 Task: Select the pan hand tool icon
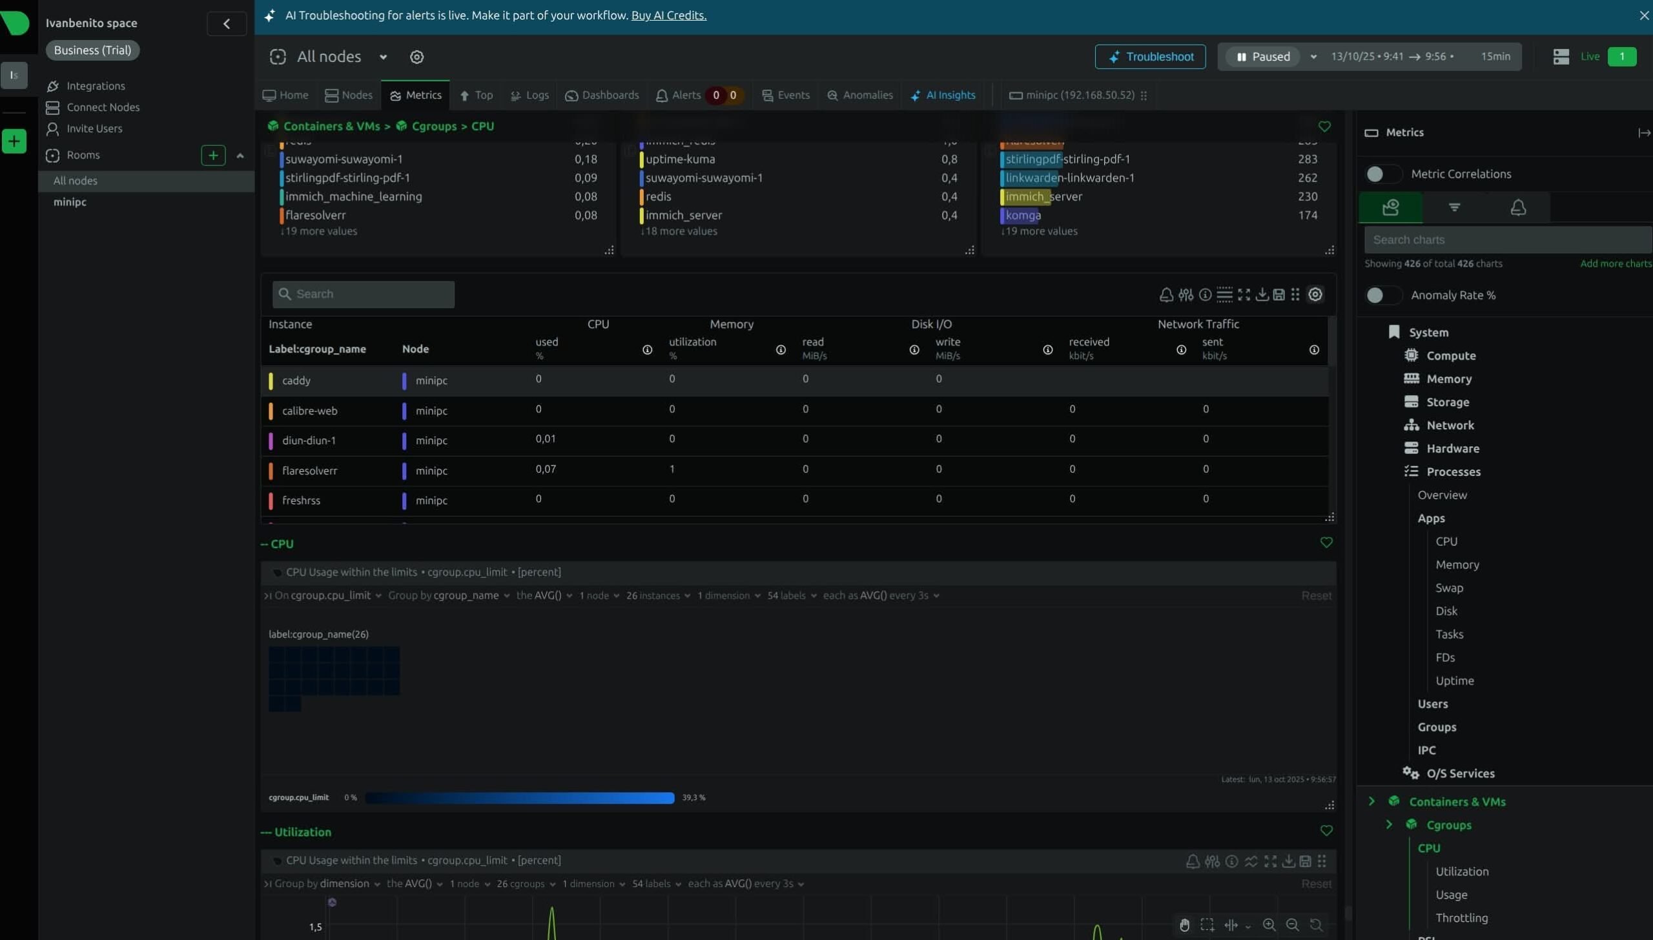pyautogui.click(x=1184, y=925)
